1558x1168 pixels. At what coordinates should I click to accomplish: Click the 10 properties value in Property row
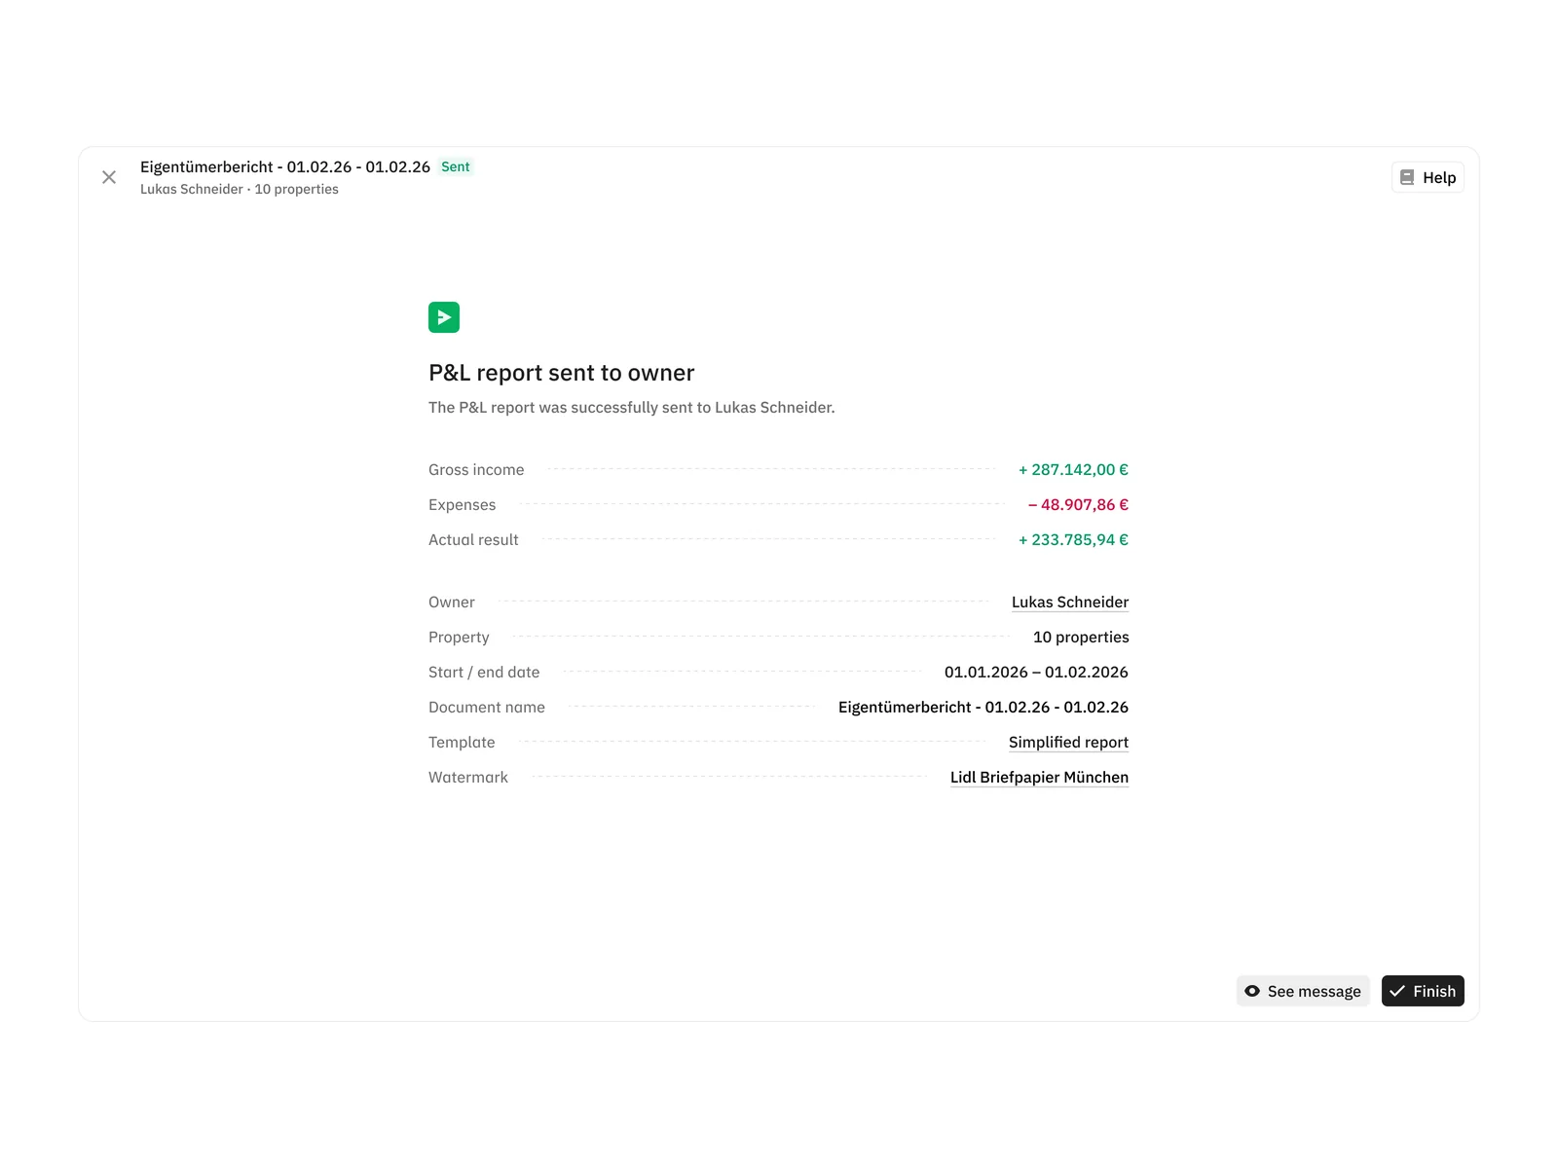(x=1081, y=637)
